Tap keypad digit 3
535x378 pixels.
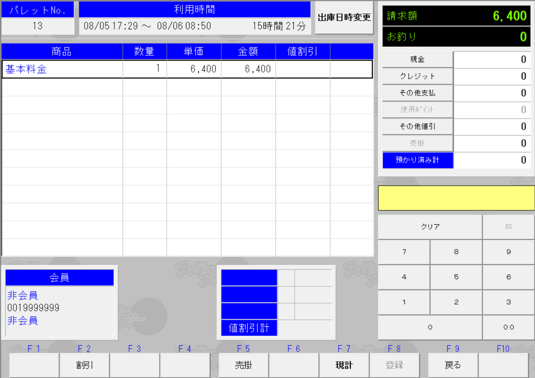pyautogui.click(x=509, y=302)
